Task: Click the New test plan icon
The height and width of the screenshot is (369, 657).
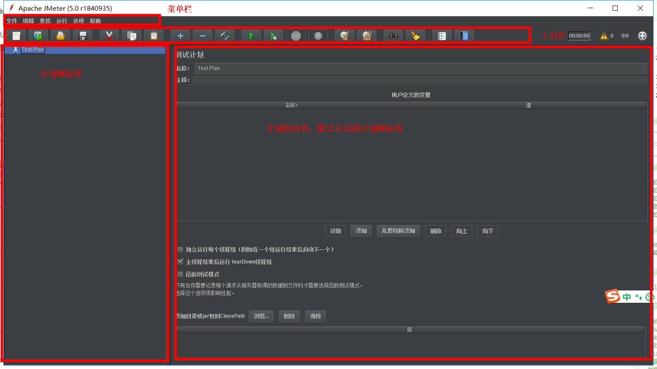Action: point(16,36)
